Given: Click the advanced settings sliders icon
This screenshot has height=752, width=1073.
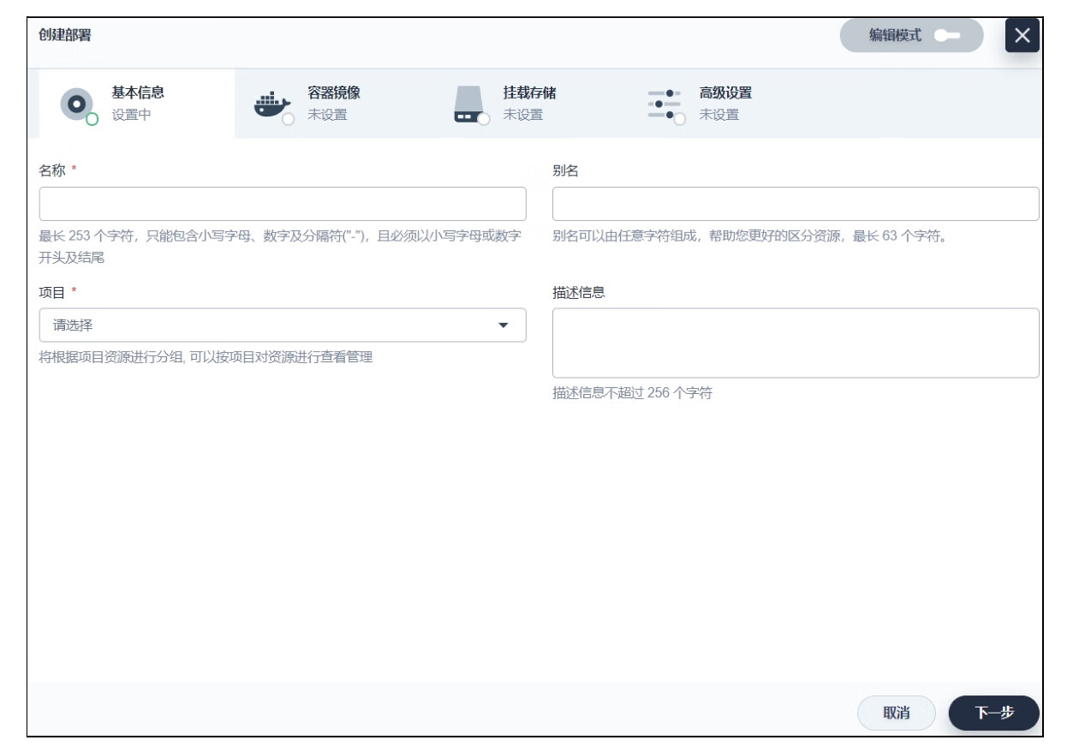Looking at the screenshot, I should tap(663, 104).
